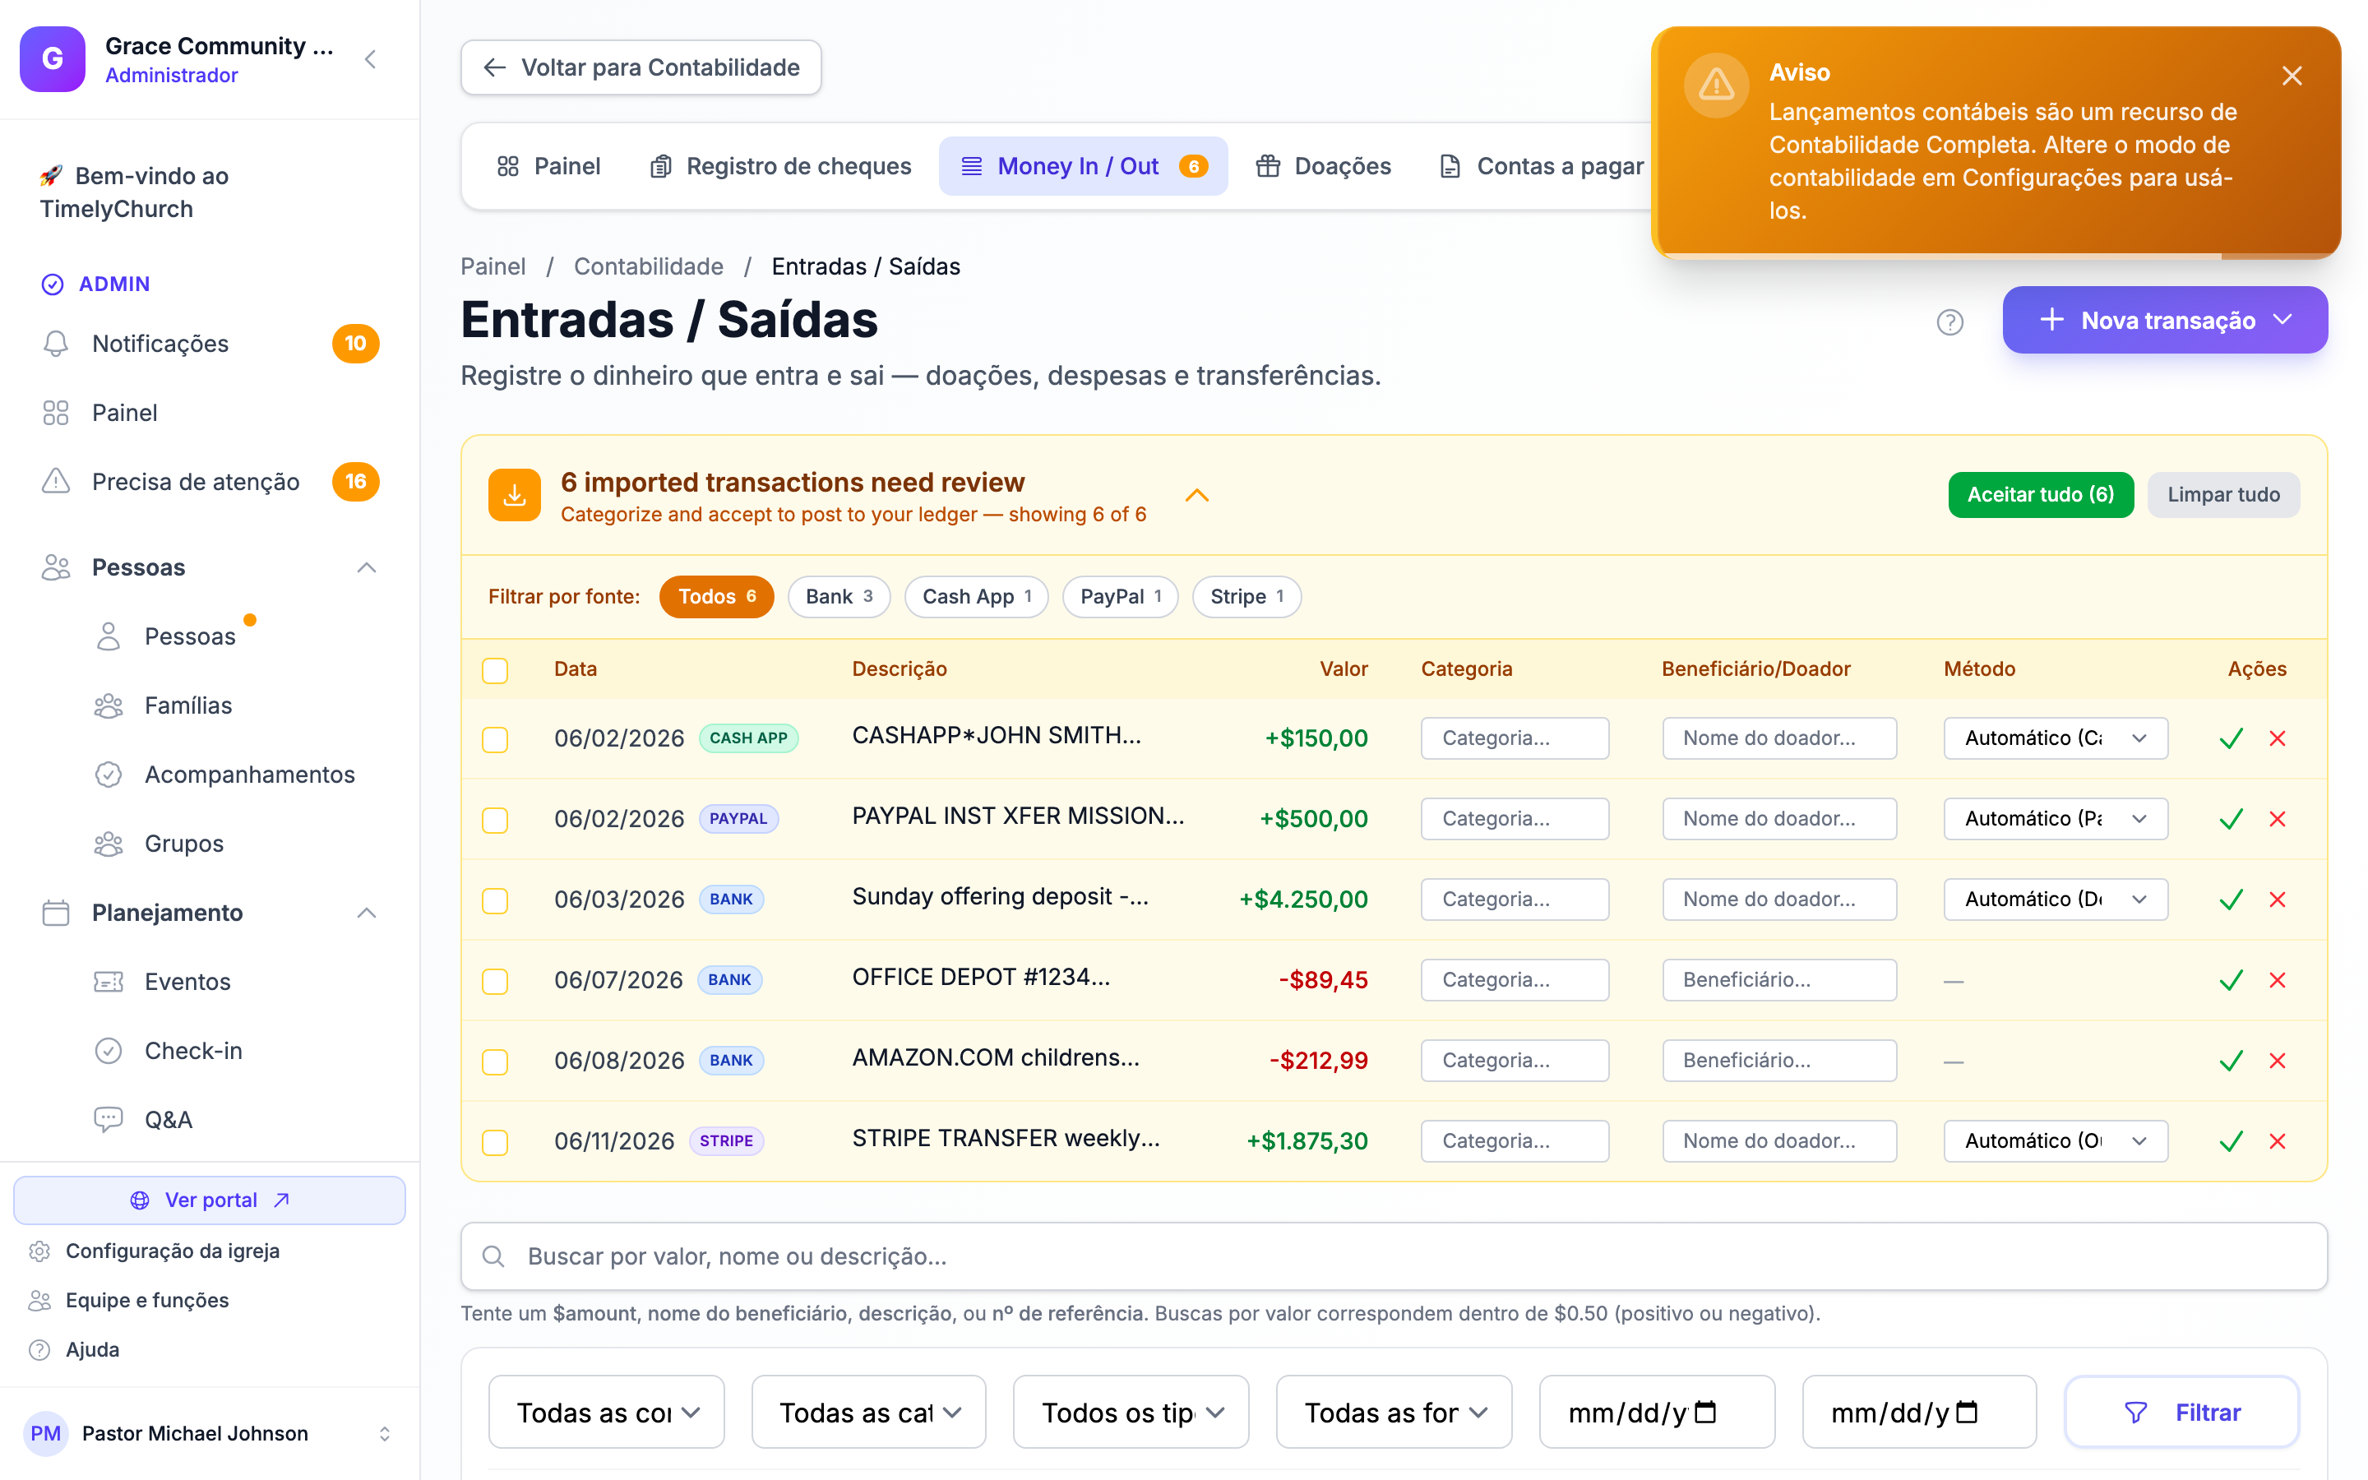
Task: Click Aceitar tudo (6) button
Action: click(2040, 495)
